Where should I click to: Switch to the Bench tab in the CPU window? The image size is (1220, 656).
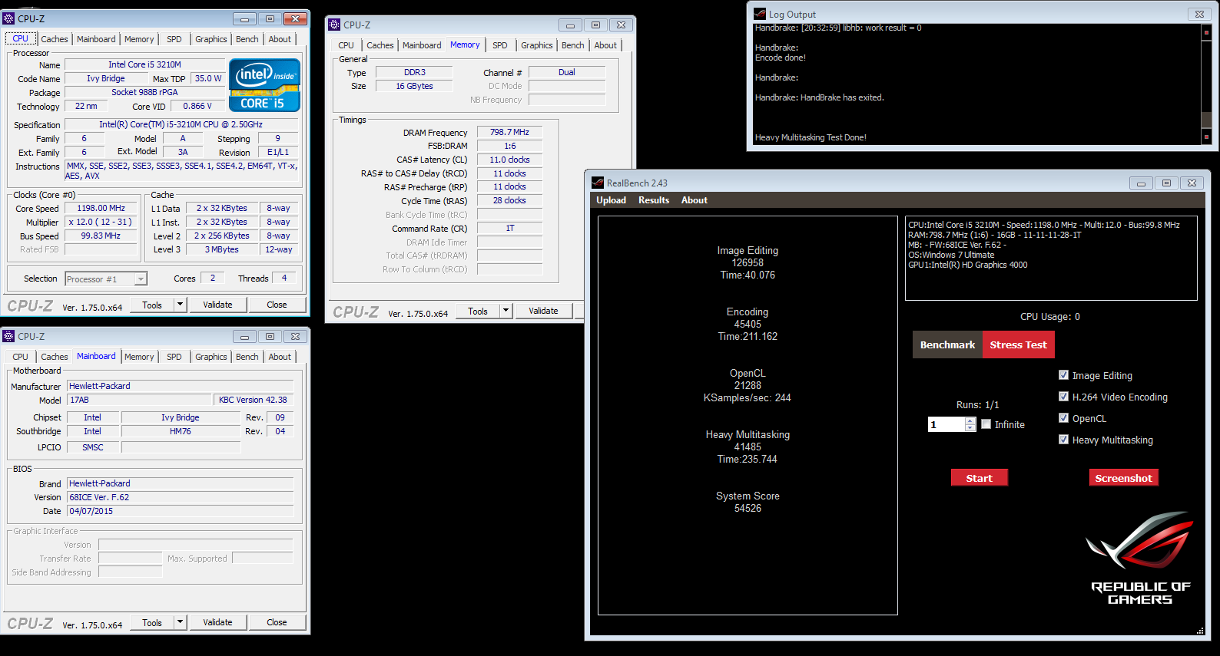tap(247, 39)
